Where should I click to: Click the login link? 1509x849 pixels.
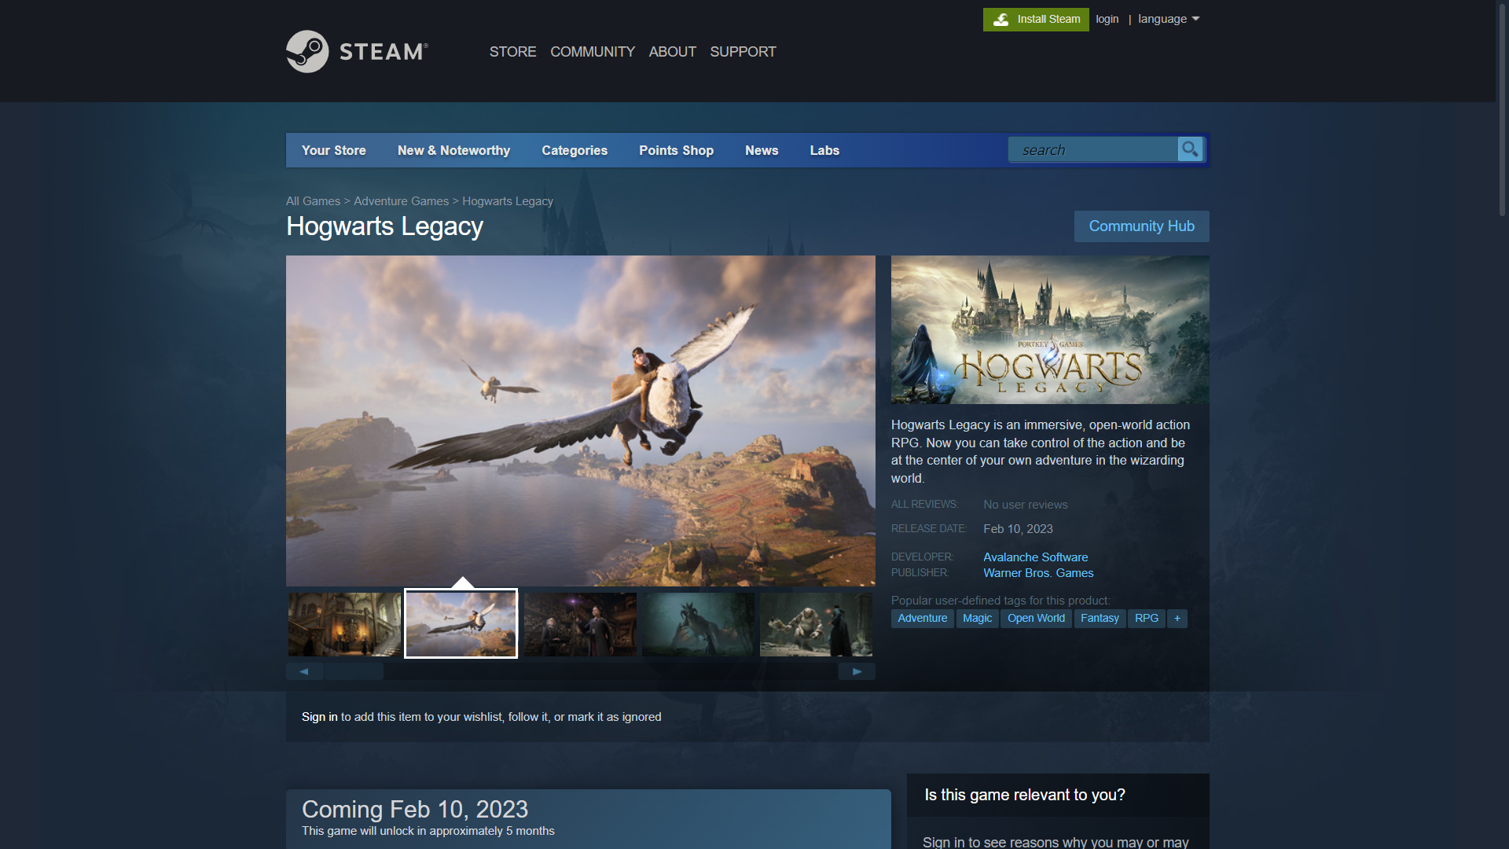point(1107,19)
